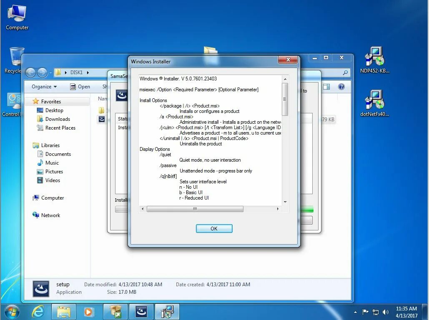The image size is (429, 320).
Task: Open the recent pages dropdown next to Forward
Action: pyautogui.click(x=50, y=73)
